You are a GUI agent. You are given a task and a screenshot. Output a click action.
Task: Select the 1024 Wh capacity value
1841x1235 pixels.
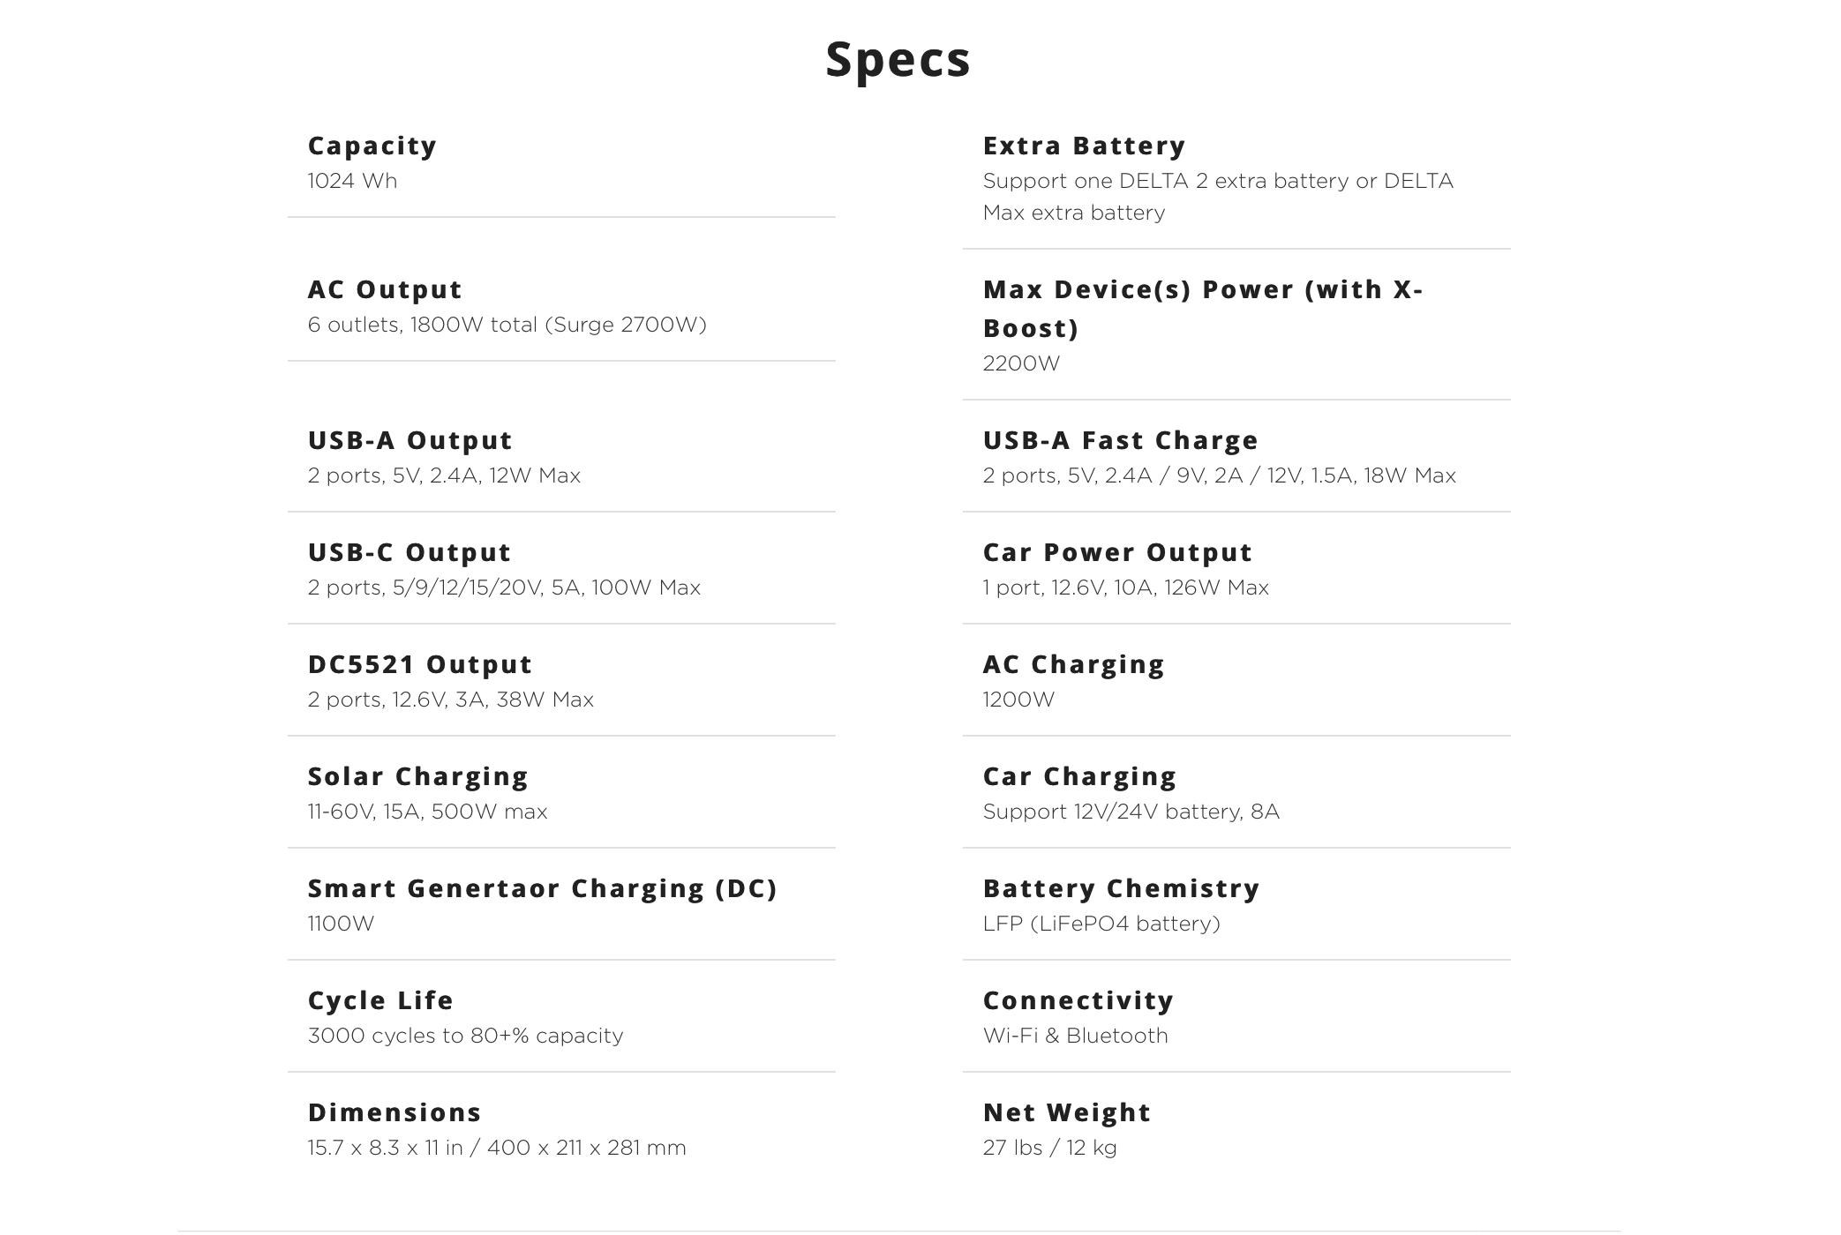click(352, 181)
